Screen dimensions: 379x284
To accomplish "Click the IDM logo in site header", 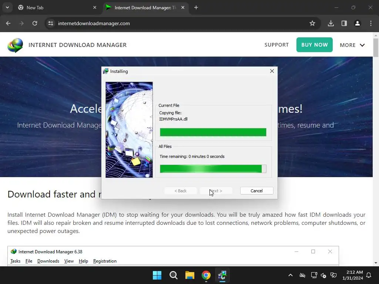I will click(x=15, y=45).
